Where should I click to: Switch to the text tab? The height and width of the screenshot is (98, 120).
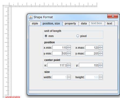coord(110,23)
